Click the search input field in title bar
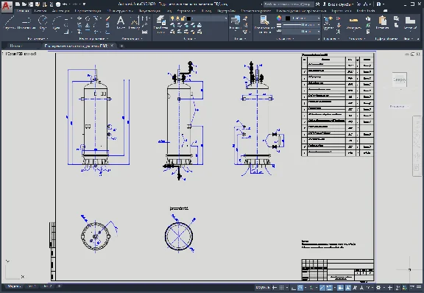This screenshot has height=293, width=424. (x=288, y=4)
